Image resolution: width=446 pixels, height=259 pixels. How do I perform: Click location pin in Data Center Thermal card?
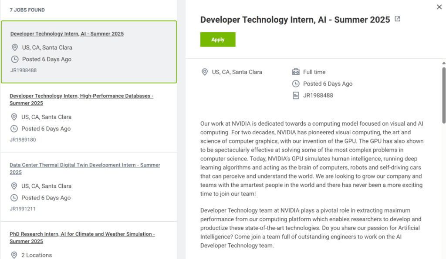click(14, 186)
